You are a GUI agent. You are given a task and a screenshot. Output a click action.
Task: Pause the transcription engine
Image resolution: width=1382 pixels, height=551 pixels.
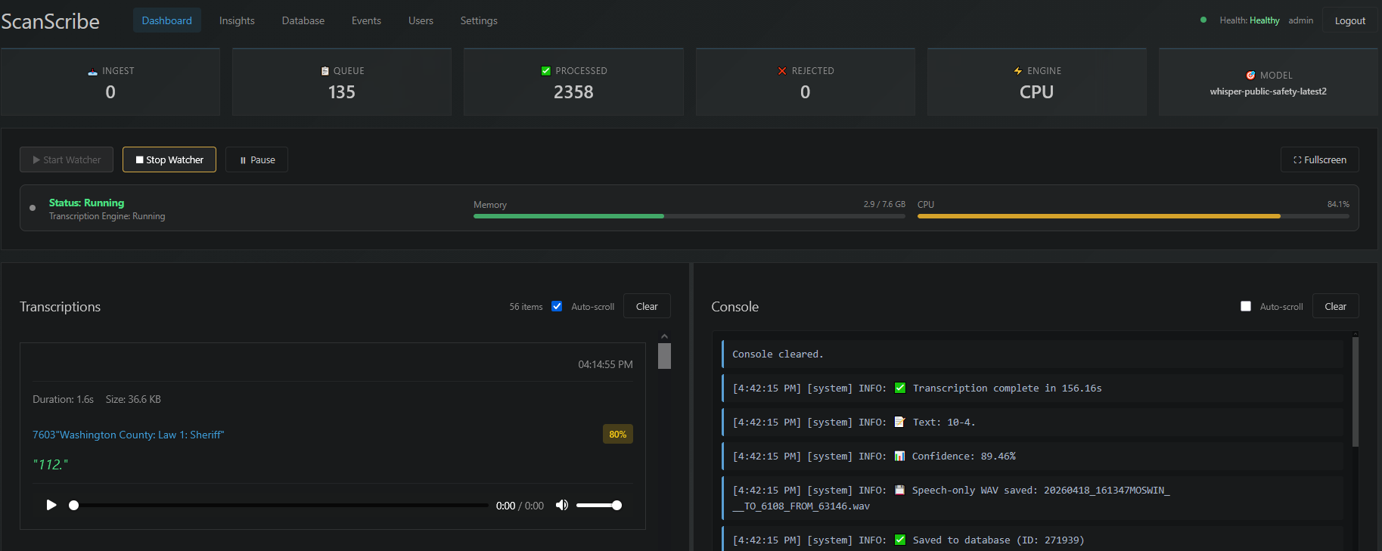point(256,159)
